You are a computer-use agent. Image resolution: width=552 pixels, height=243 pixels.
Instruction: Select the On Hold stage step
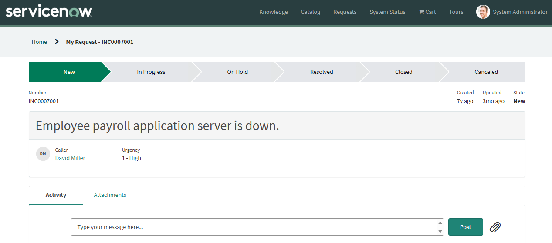[x=237, y=72]
